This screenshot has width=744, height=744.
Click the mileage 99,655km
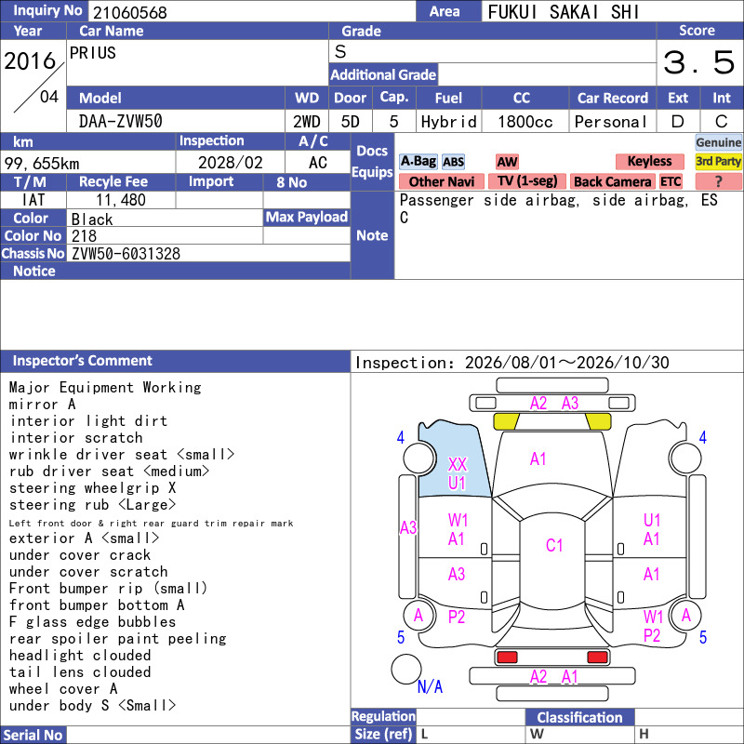[42, 164]
